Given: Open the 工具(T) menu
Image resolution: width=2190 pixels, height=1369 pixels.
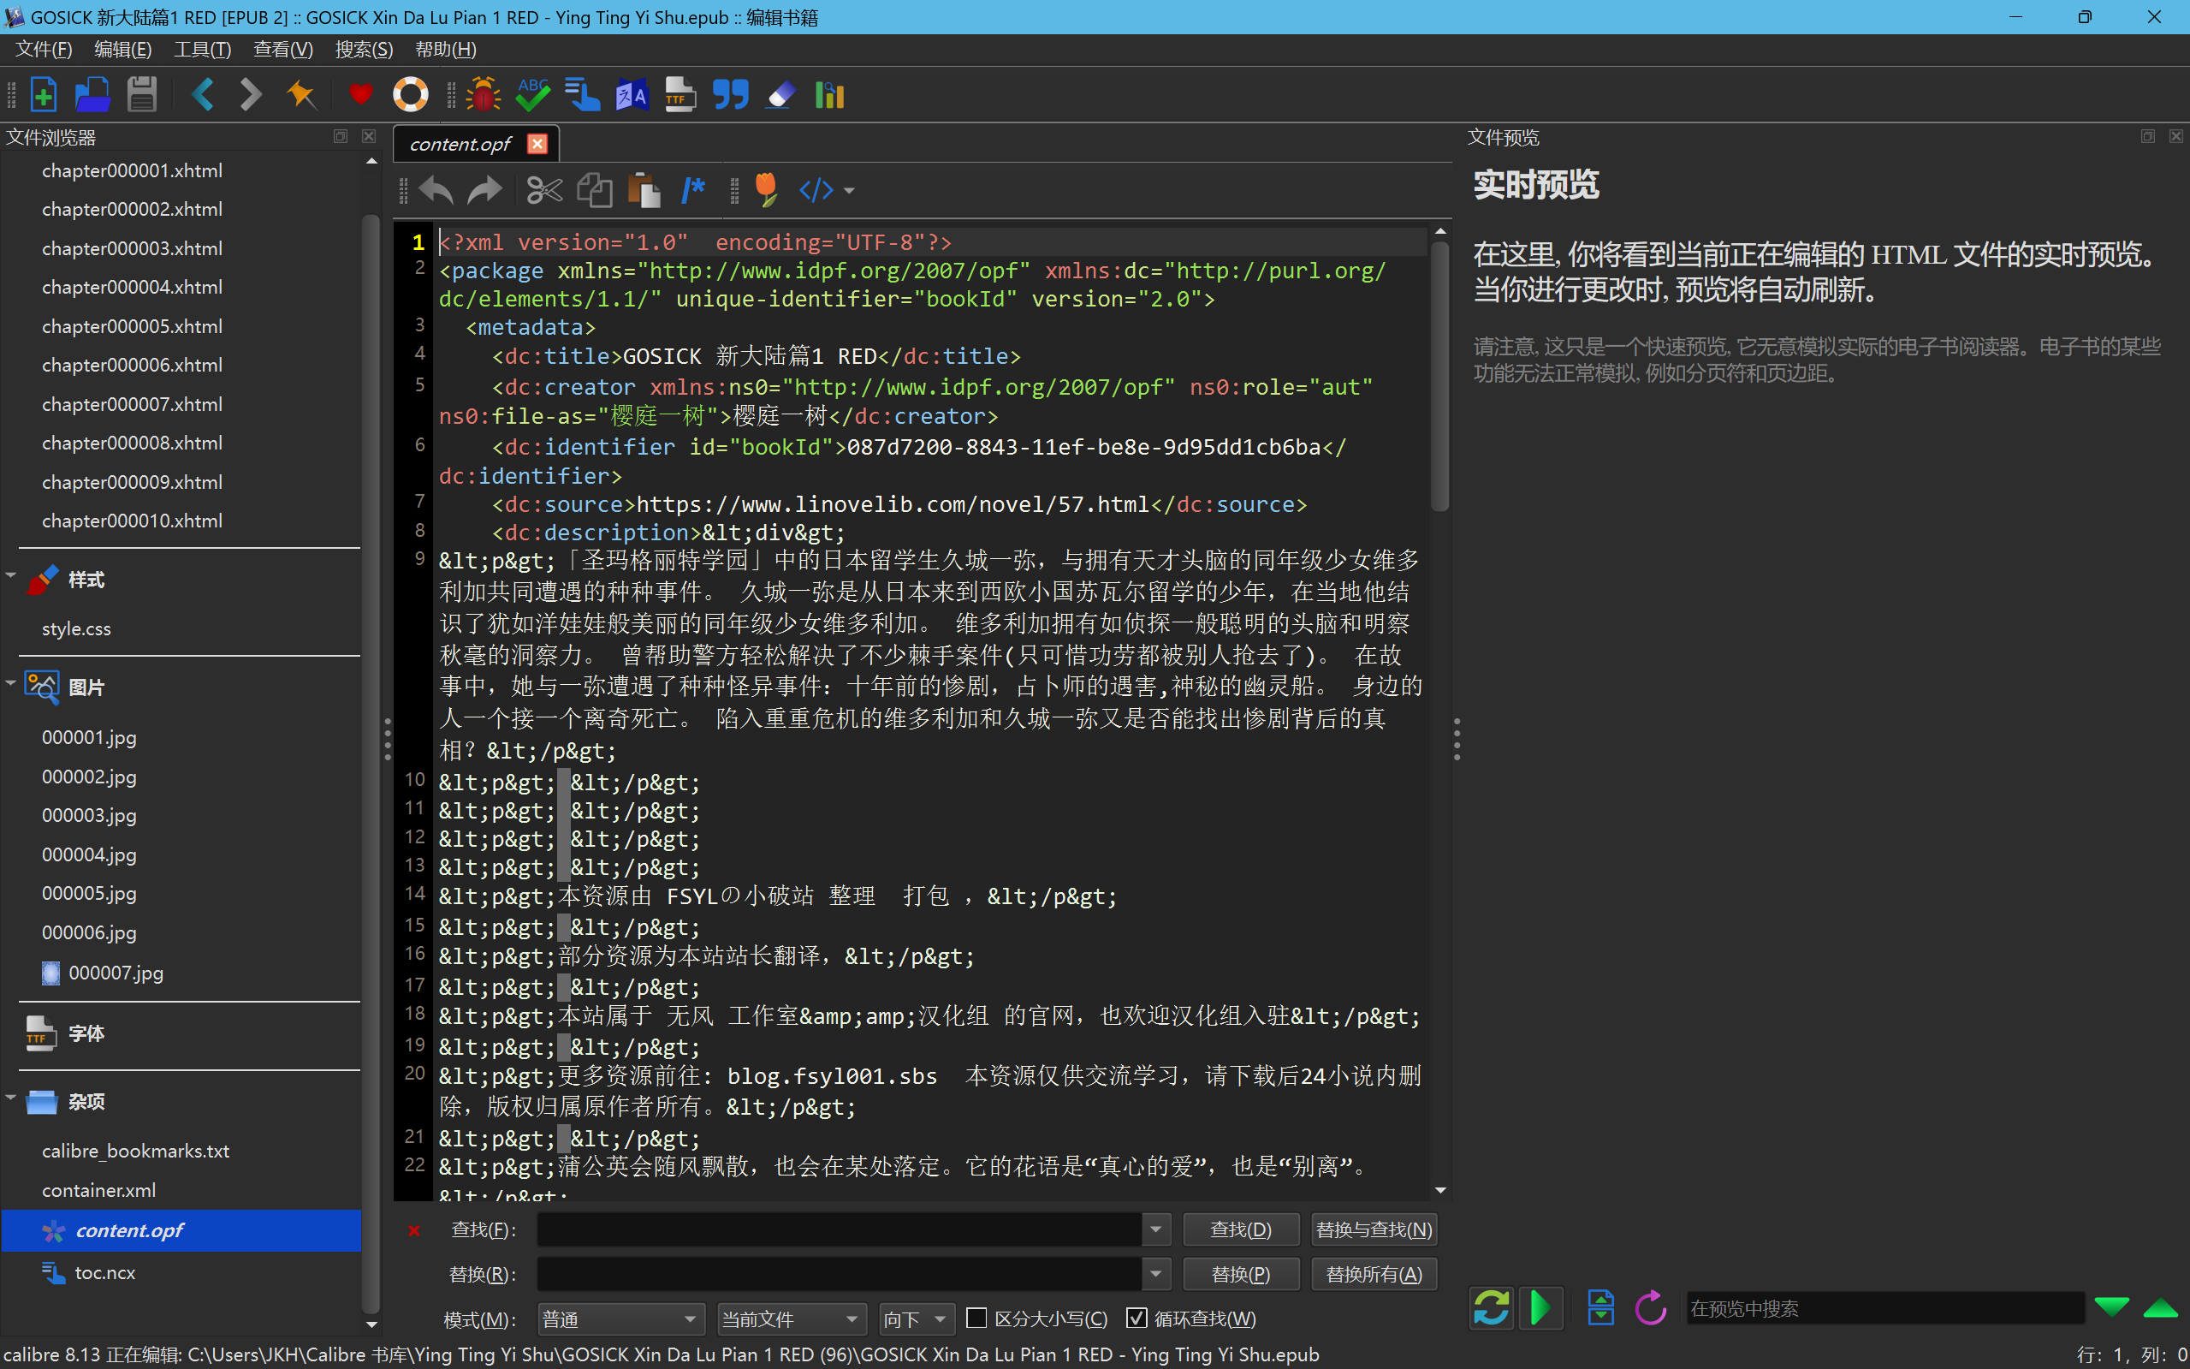Looking at the screenshot, I should coord(202,49).
